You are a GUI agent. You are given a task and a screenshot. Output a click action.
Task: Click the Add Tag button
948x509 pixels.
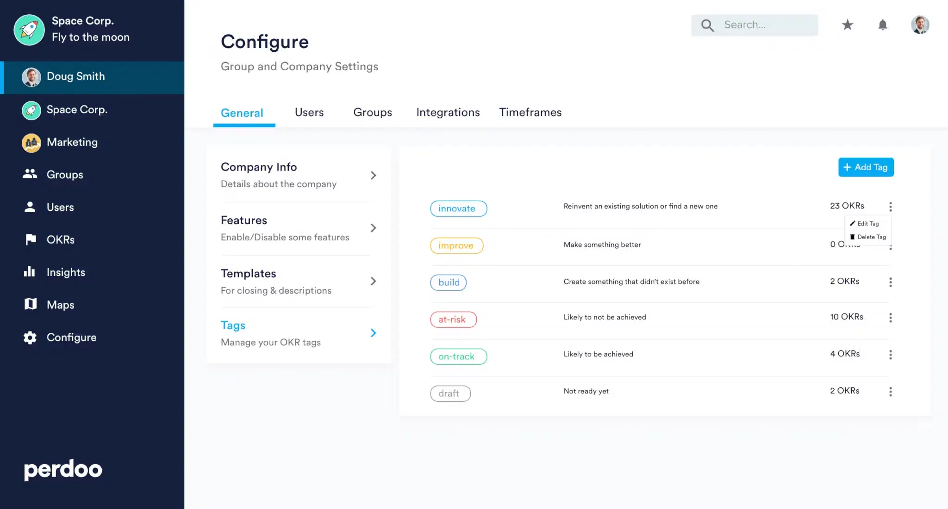pyautogui.click(x=866, y=167)
